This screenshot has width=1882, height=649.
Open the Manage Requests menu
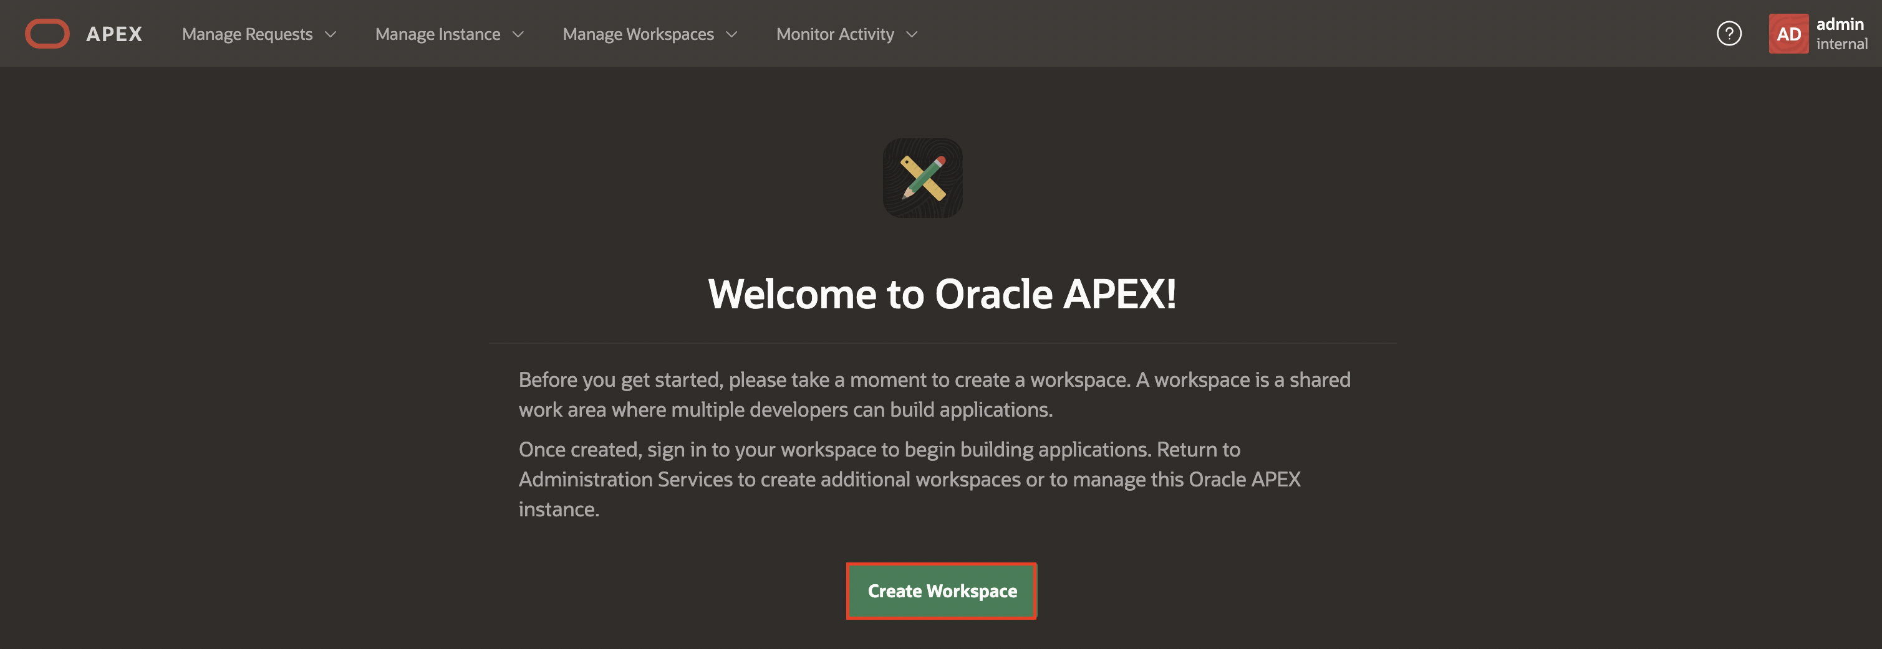247,34
